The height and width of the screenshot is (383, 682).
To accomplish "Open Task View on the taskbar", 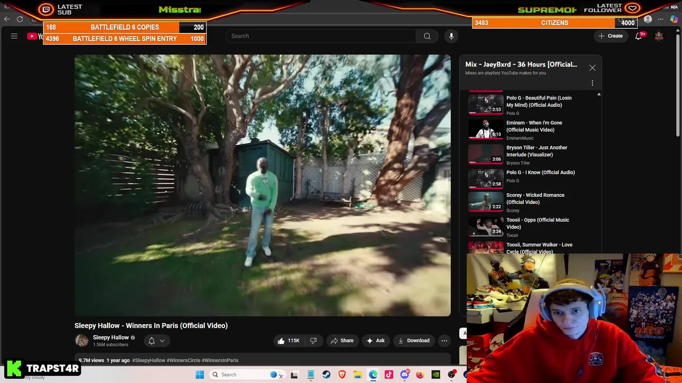I will coord(294,374).
